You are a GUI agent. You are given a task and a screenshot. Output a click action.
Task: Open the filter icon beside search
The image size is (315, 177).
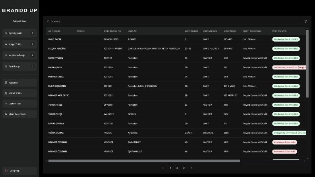tap(305, 21)
